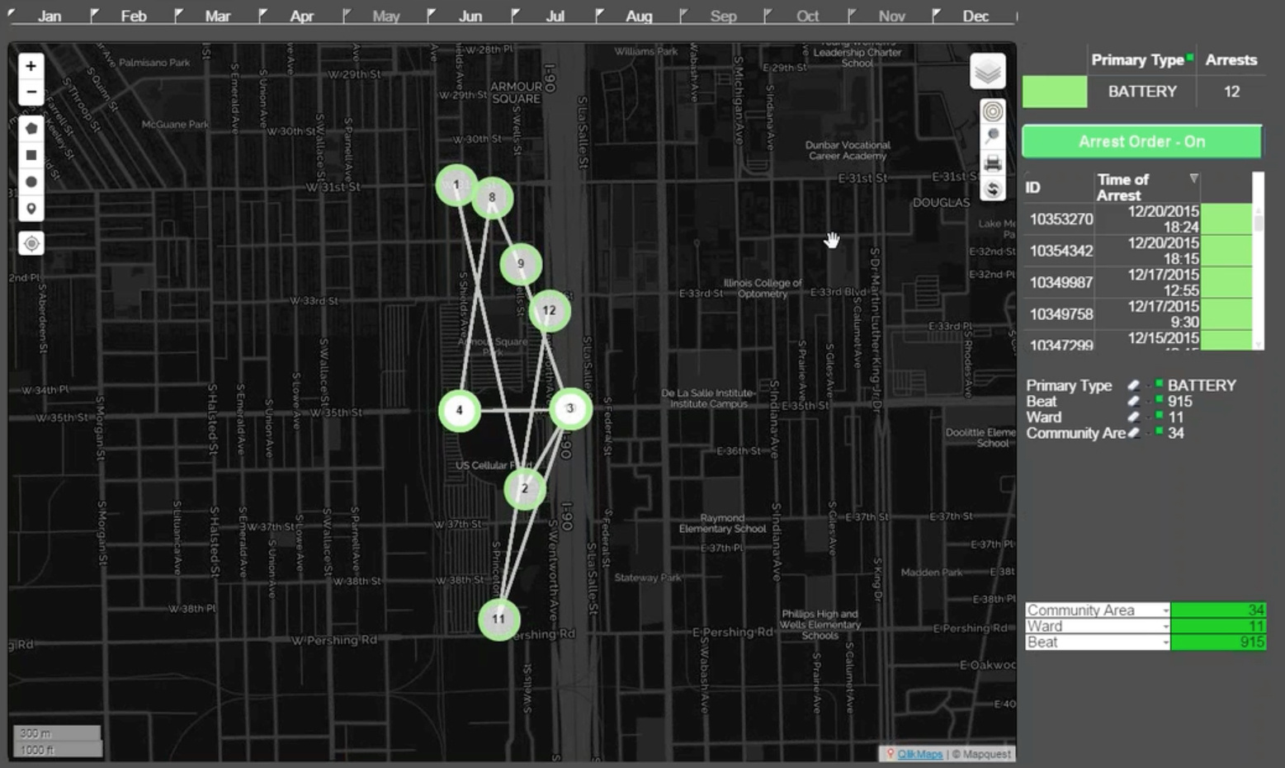
Task: Sort by Time of Arrest arrow
Action: (1193, 178)
